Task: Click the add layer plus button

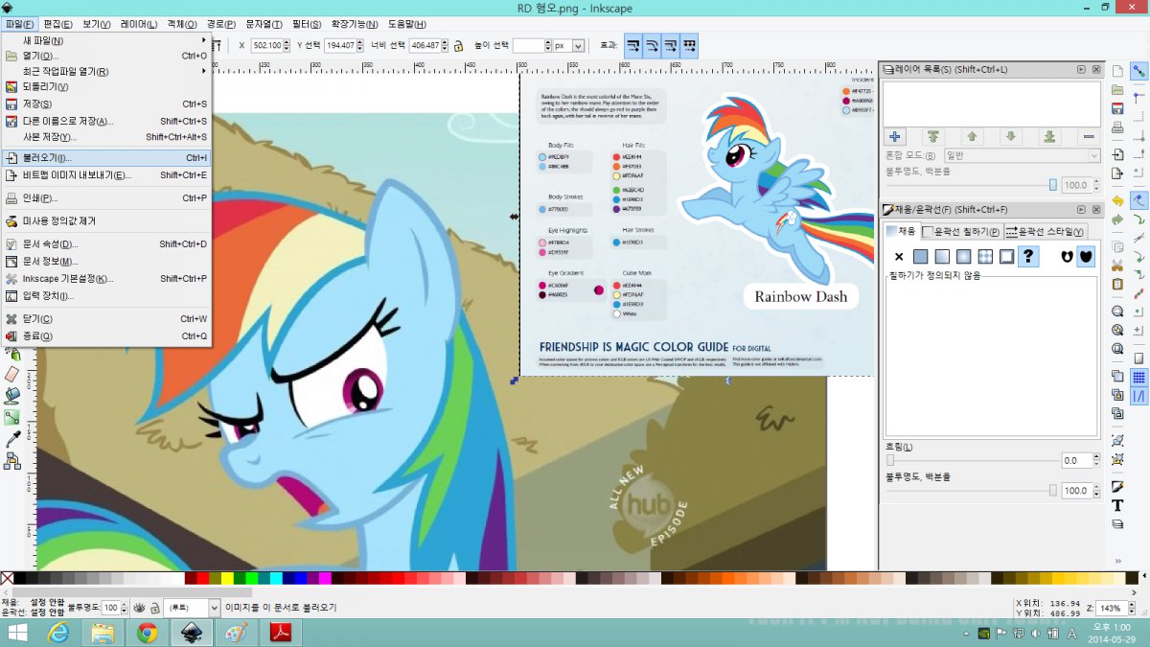Action: coord(894,137)
